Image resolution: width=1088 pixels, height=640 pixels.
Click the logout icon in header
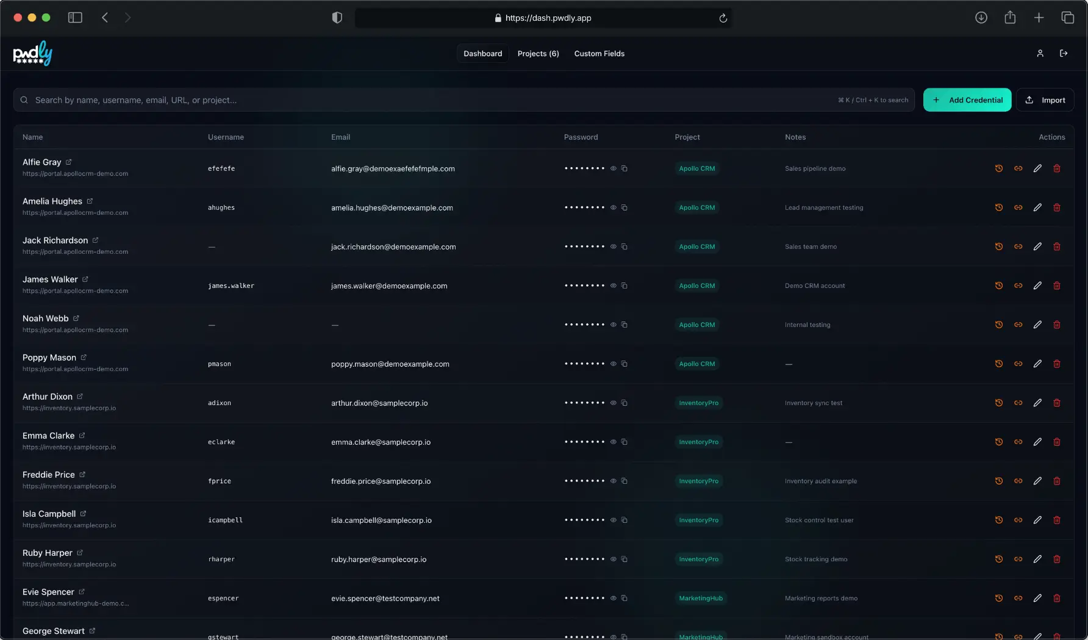(x=1064, y=54)
